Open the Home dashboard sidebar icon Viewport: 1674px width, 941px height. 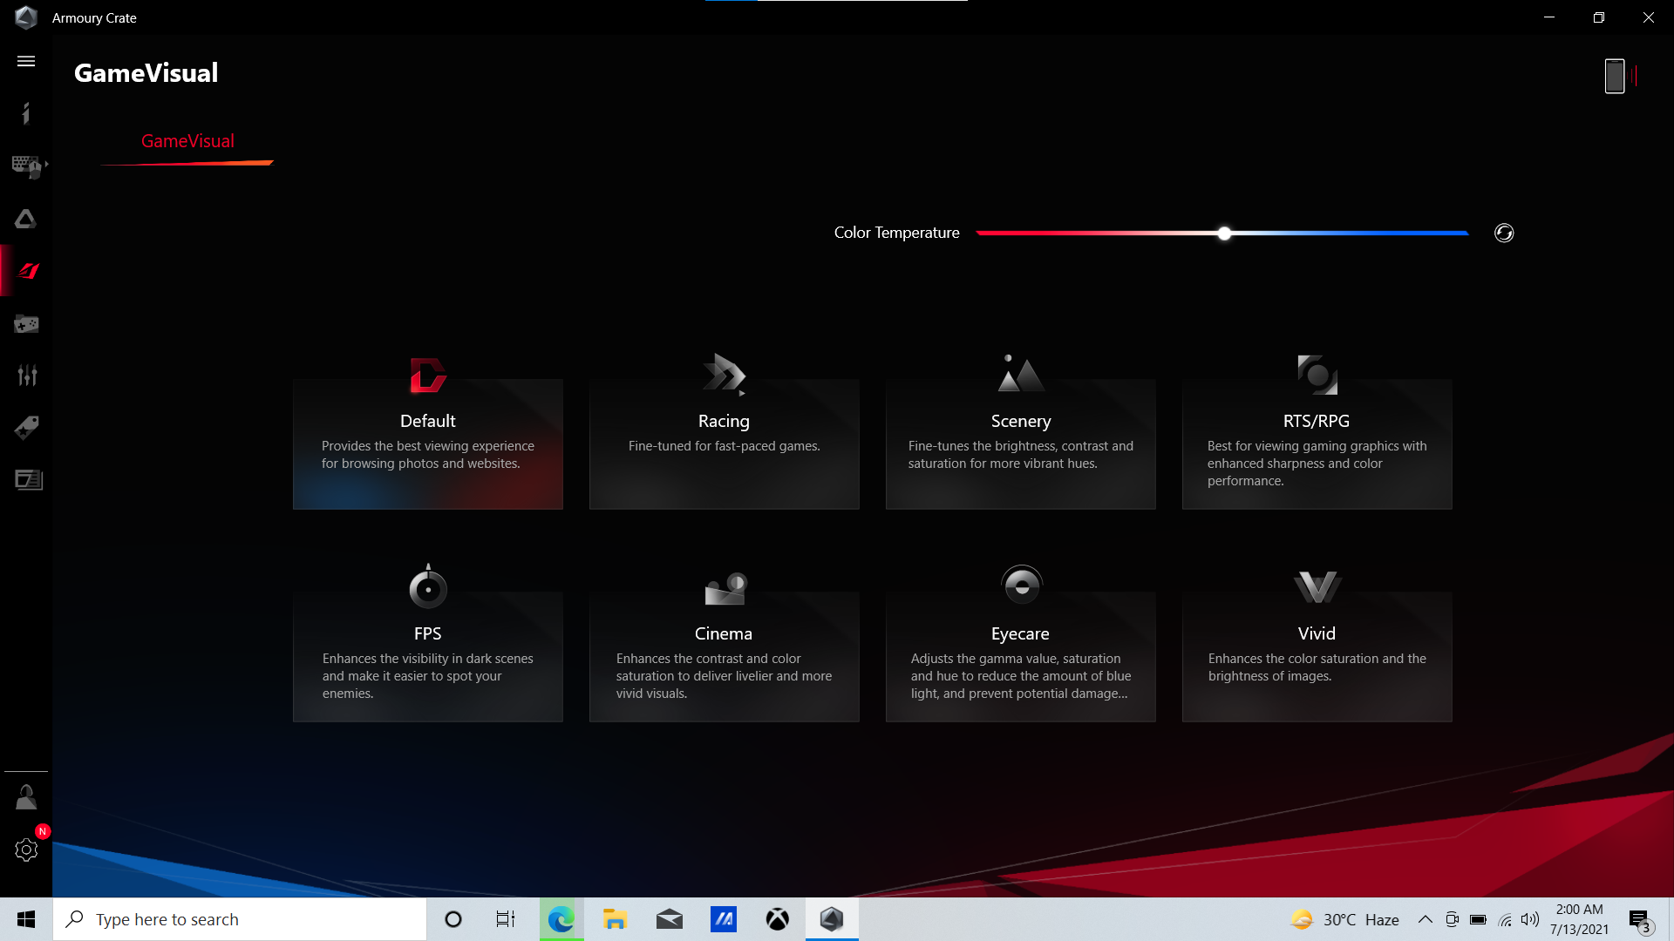pyautogui.click(x=26, y=113)
